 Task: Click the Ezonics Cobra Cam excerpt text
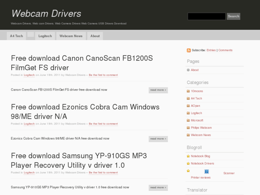(60, 138)
